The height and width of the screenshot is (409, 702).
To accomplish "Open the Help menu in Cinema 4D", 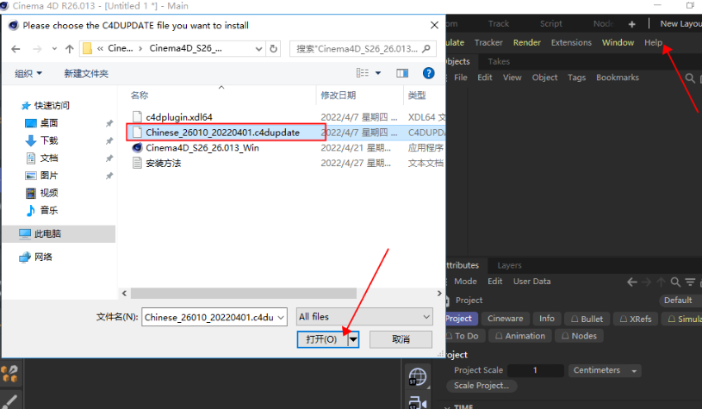I will tap(653, 42).
